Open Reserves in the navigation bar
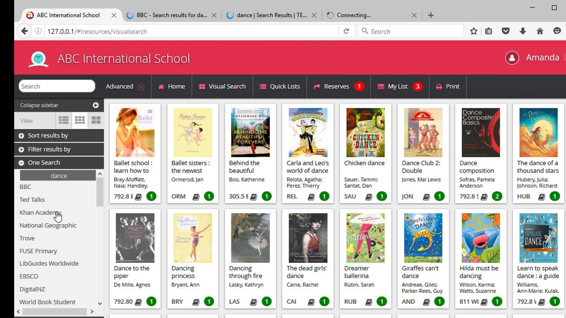This screenshot has height=318, width=566. [x=339, y=87]
